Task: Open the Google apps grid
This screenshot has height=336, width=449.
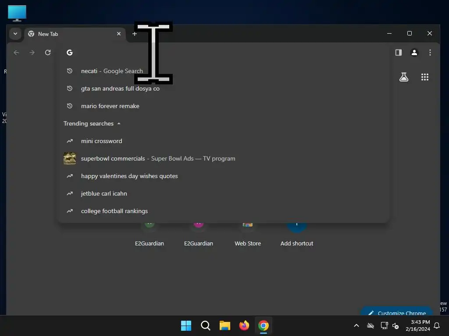Action: 424,77
